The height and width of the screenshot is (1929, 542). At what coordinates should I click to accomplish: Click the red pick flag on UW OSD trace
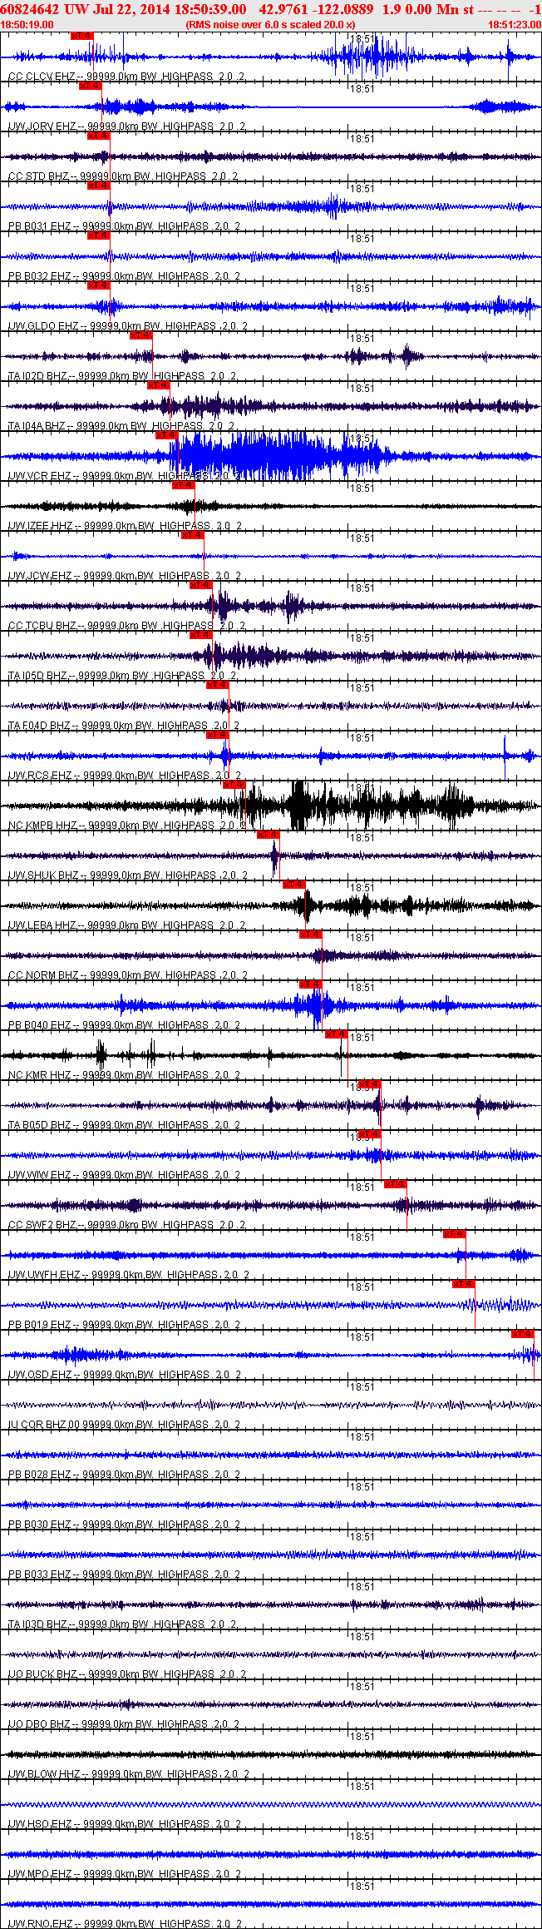click(x=523, y=1334)
